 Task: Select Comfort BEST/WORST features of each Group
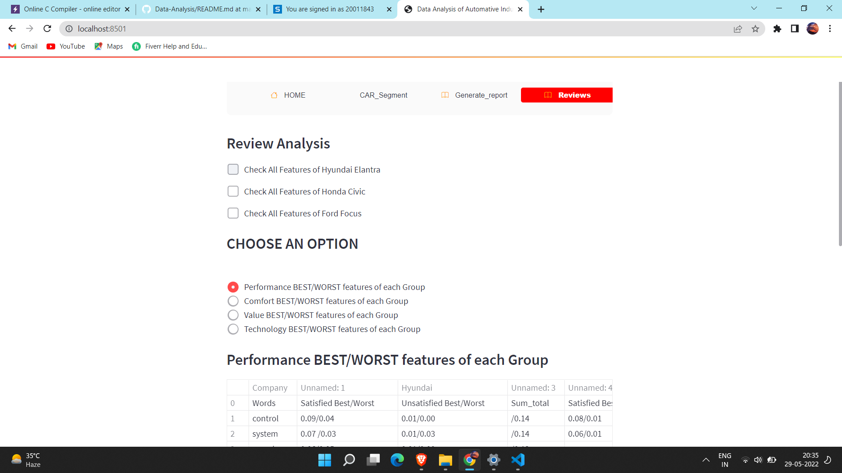click(x=233, y=301)
